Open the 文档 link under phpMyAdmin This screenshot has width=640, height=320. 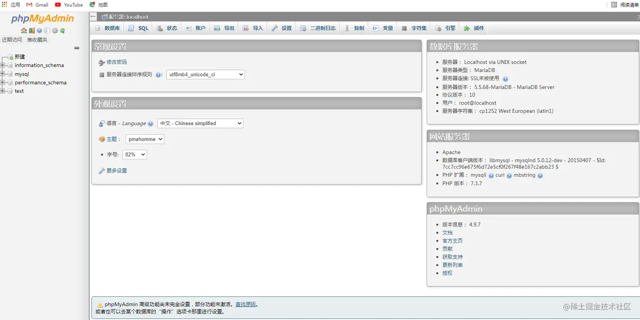click(x=447, y=232)
